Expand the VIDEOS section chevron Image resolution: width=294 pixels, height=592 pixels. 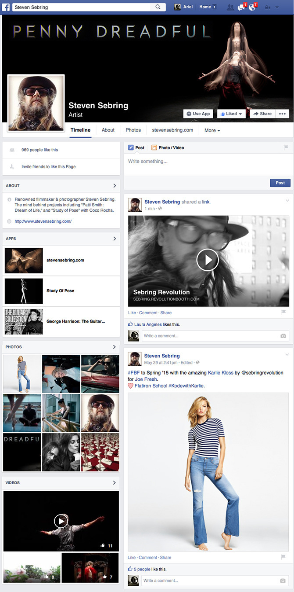[115, 482]
